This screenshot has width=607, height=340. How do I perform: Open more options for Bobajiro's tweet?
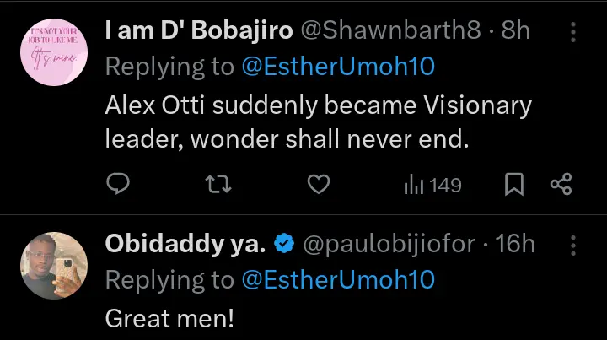pyautogui.click(x=573, y=32)
